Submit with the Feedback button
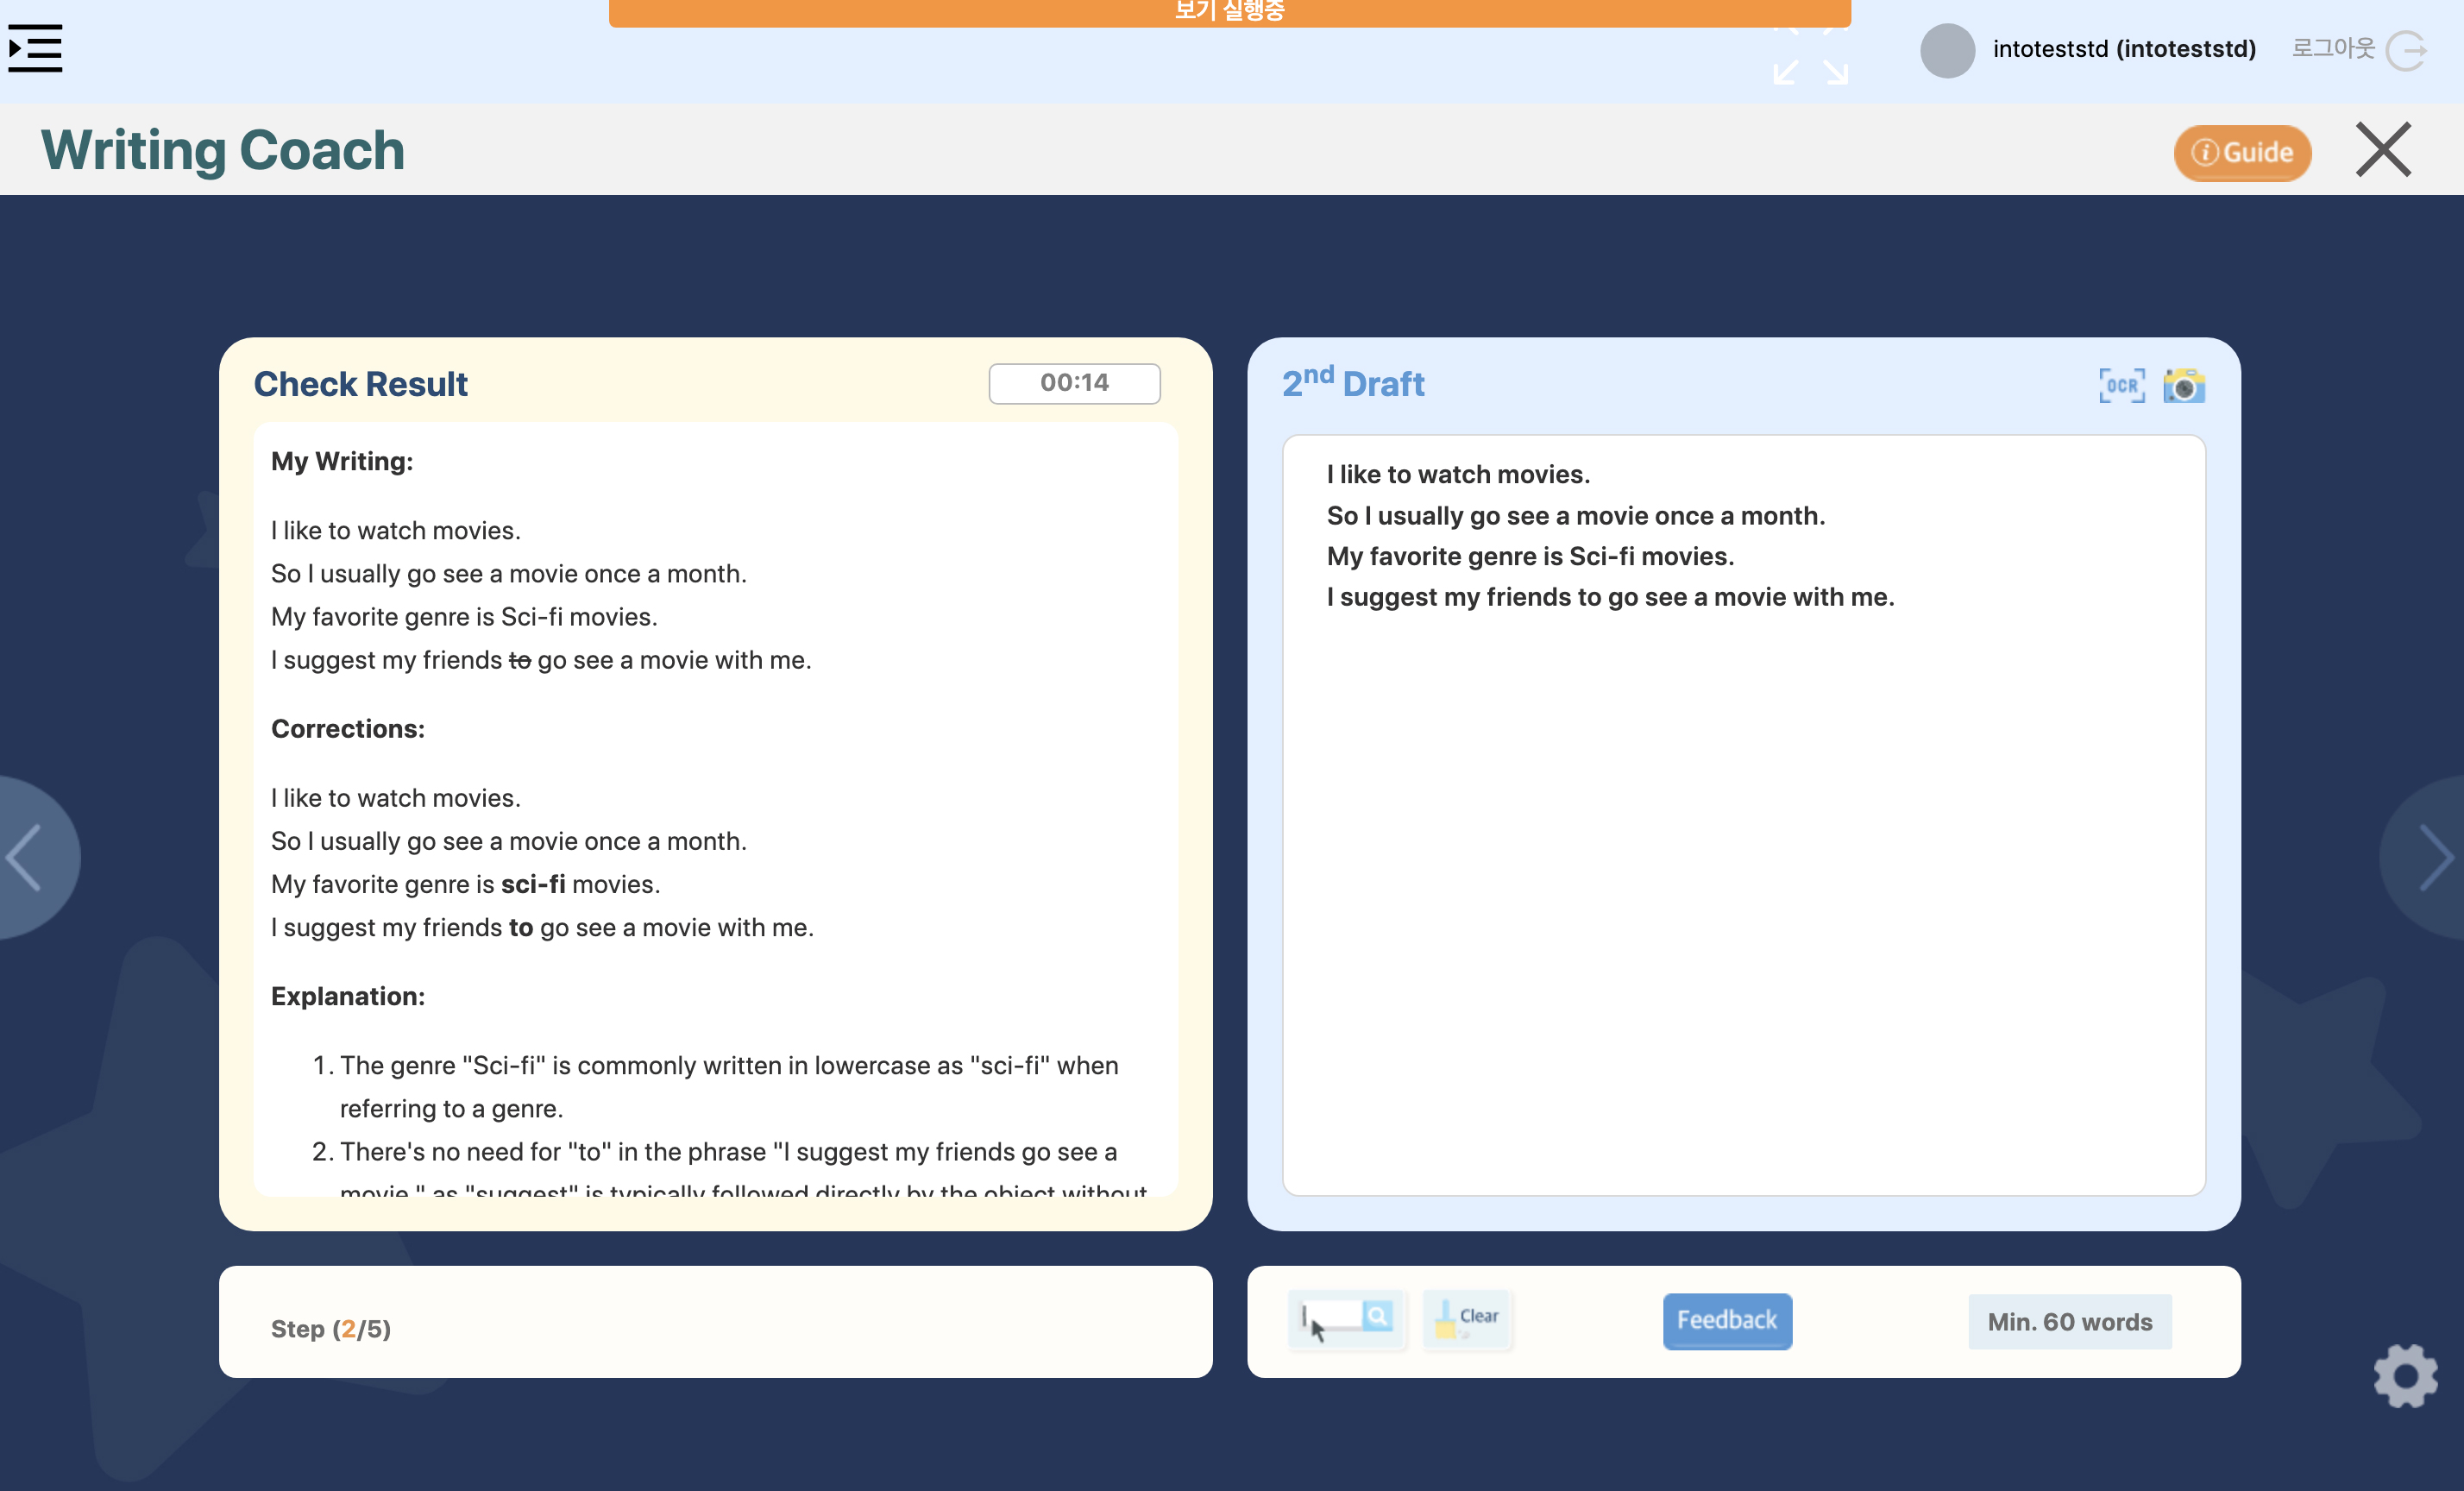Image resolution: width=2464 pixels, height=1491 pixels. (x=1726, y=1321)
